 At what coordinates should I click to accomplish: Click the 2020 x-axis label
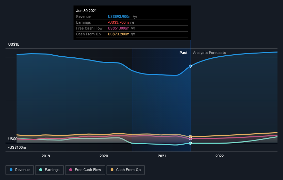[104, 156]
